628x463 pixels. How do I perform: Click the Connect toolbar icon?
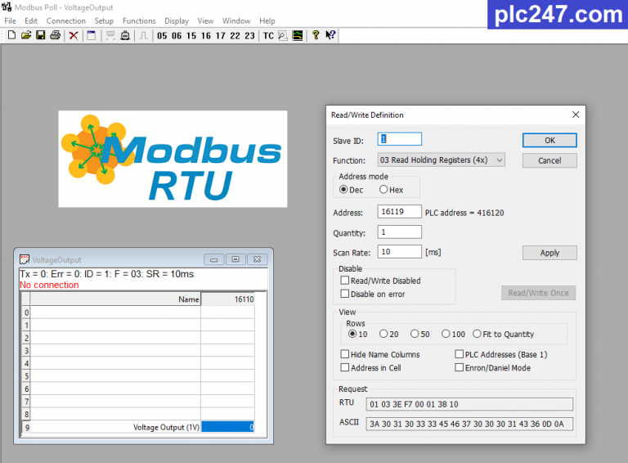pos(110,35)
